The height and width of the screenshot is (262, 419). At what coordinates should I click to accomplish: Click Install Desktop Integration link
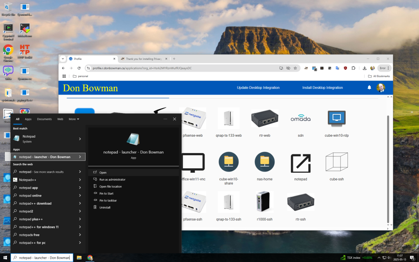322,88
